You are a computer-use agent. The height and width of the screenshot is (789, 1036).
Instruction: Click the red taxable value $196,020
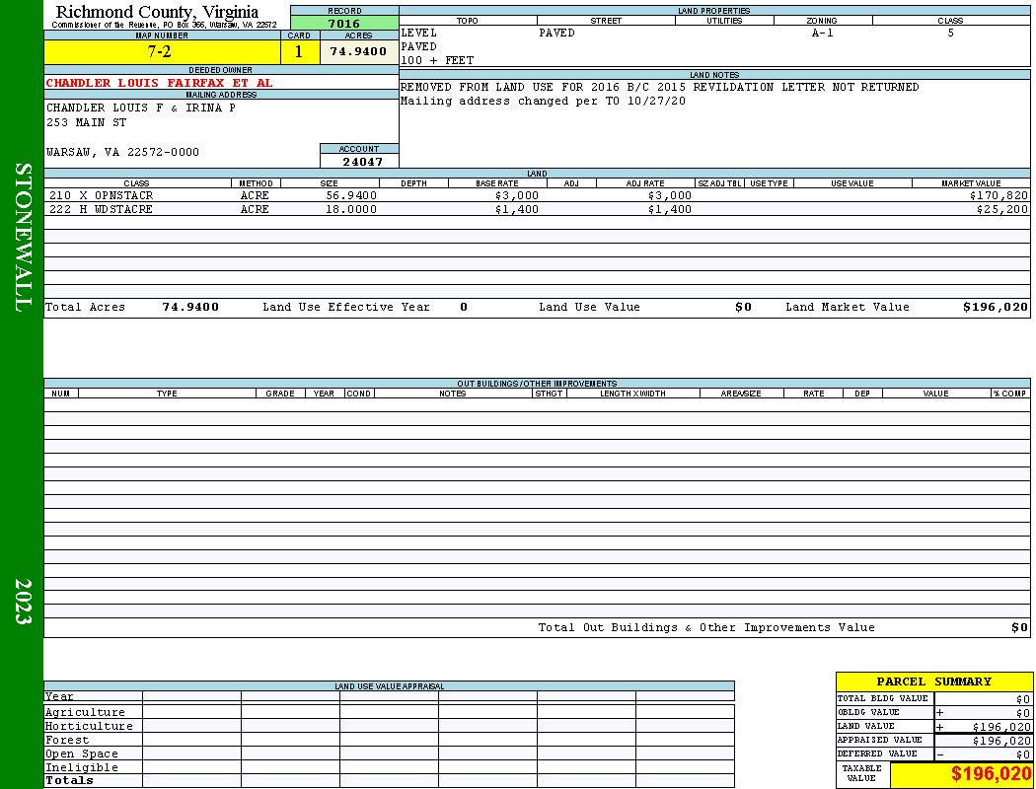(991, 774)
